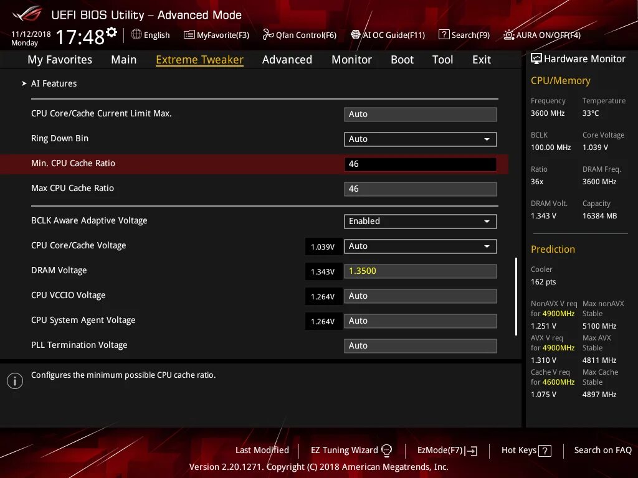Select PLL Termination Voltage label
Image resolution: width=638 pixels, height=478 pixels.
[x=79, y=345]
